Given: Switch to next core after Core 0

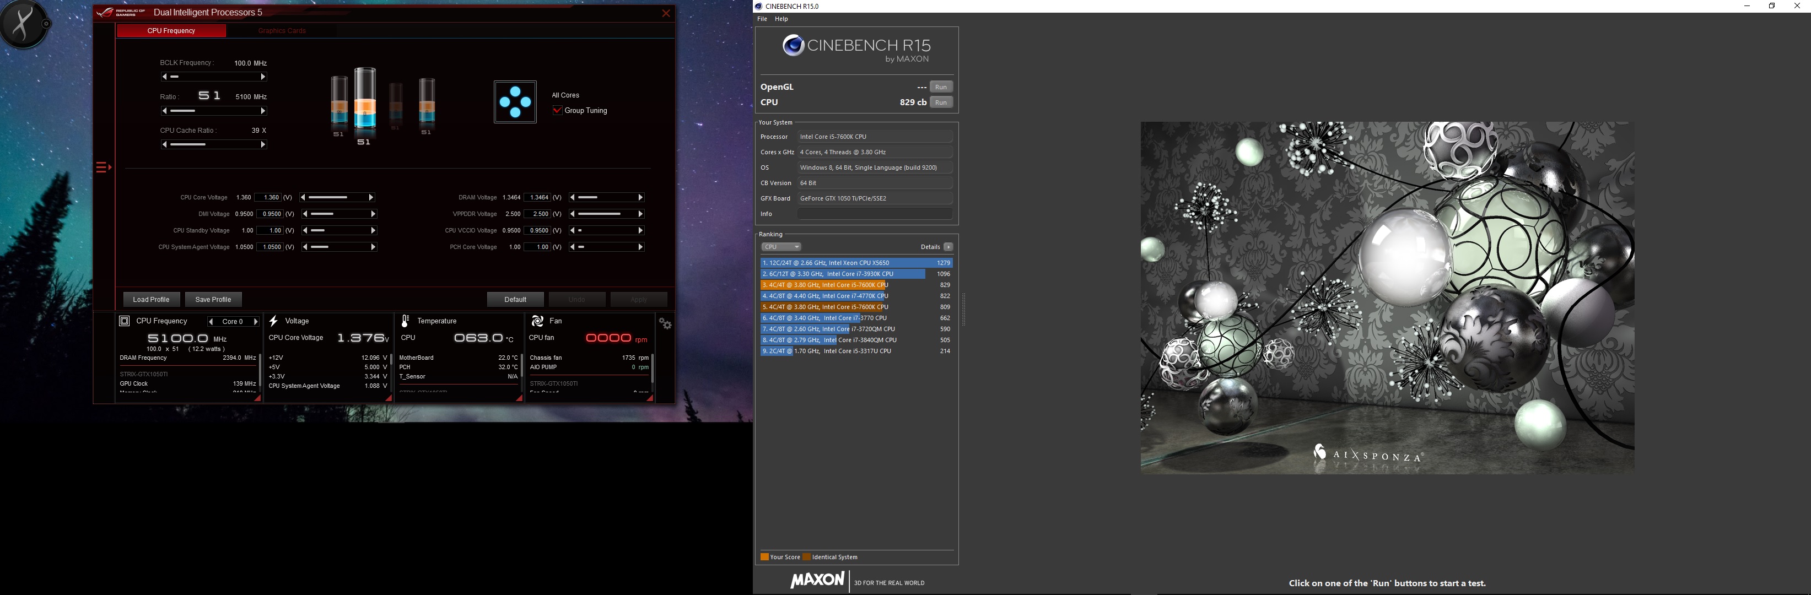Looking at the screenshot, I should 255,322.
